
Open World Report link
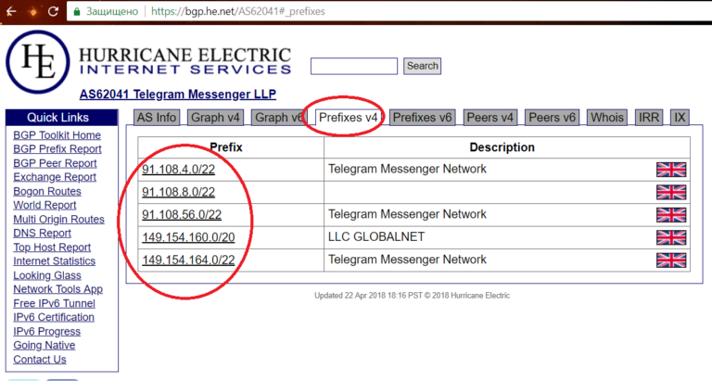click(44, 205)
